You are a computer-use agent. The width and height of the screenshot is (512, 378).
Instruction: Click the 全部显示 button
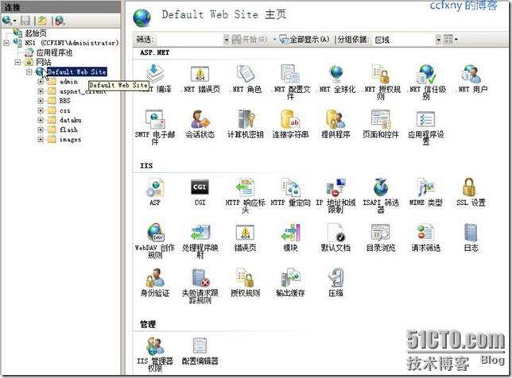(x=305, y=40)
